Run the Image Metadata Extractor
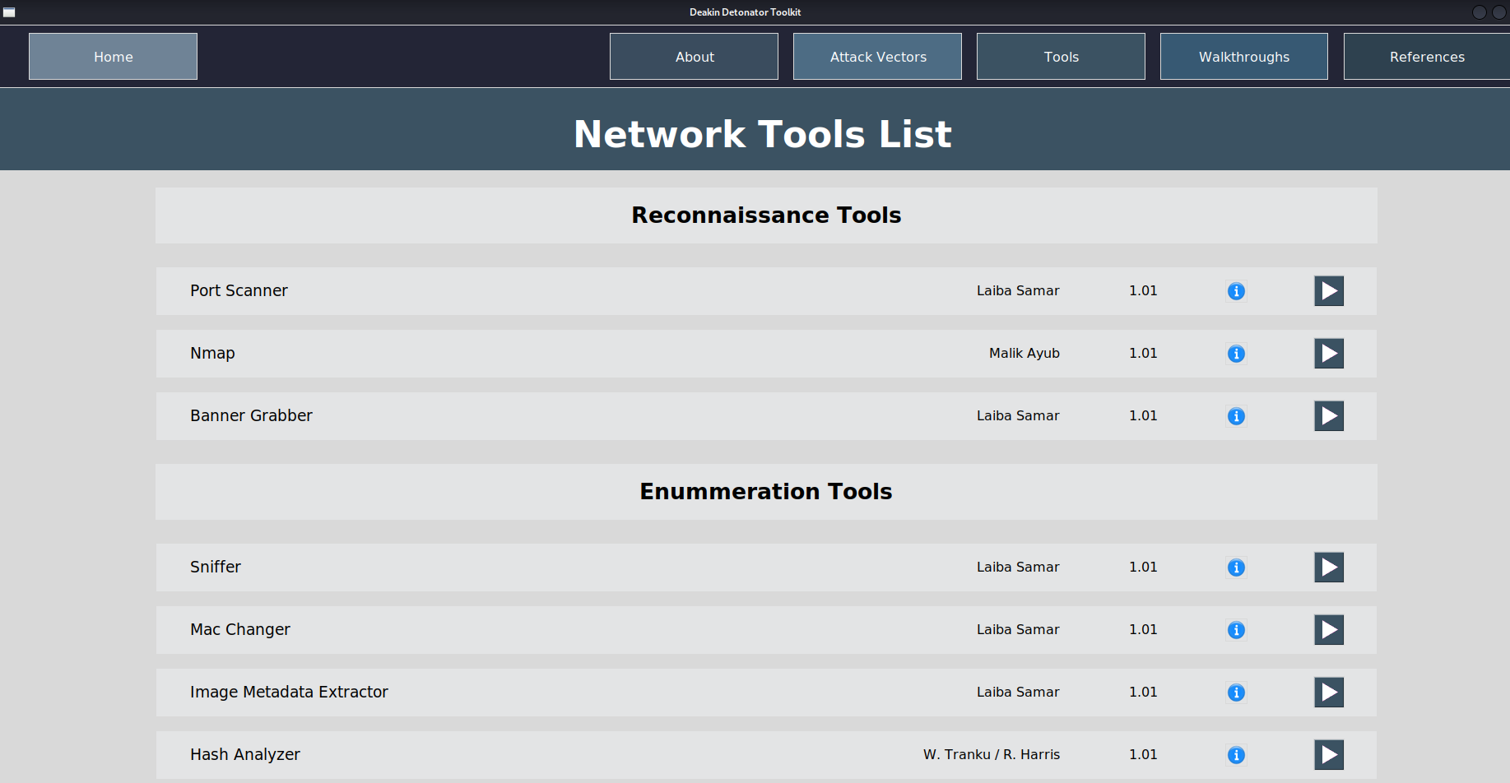 pyautogui.click(x=1329, y=693)
